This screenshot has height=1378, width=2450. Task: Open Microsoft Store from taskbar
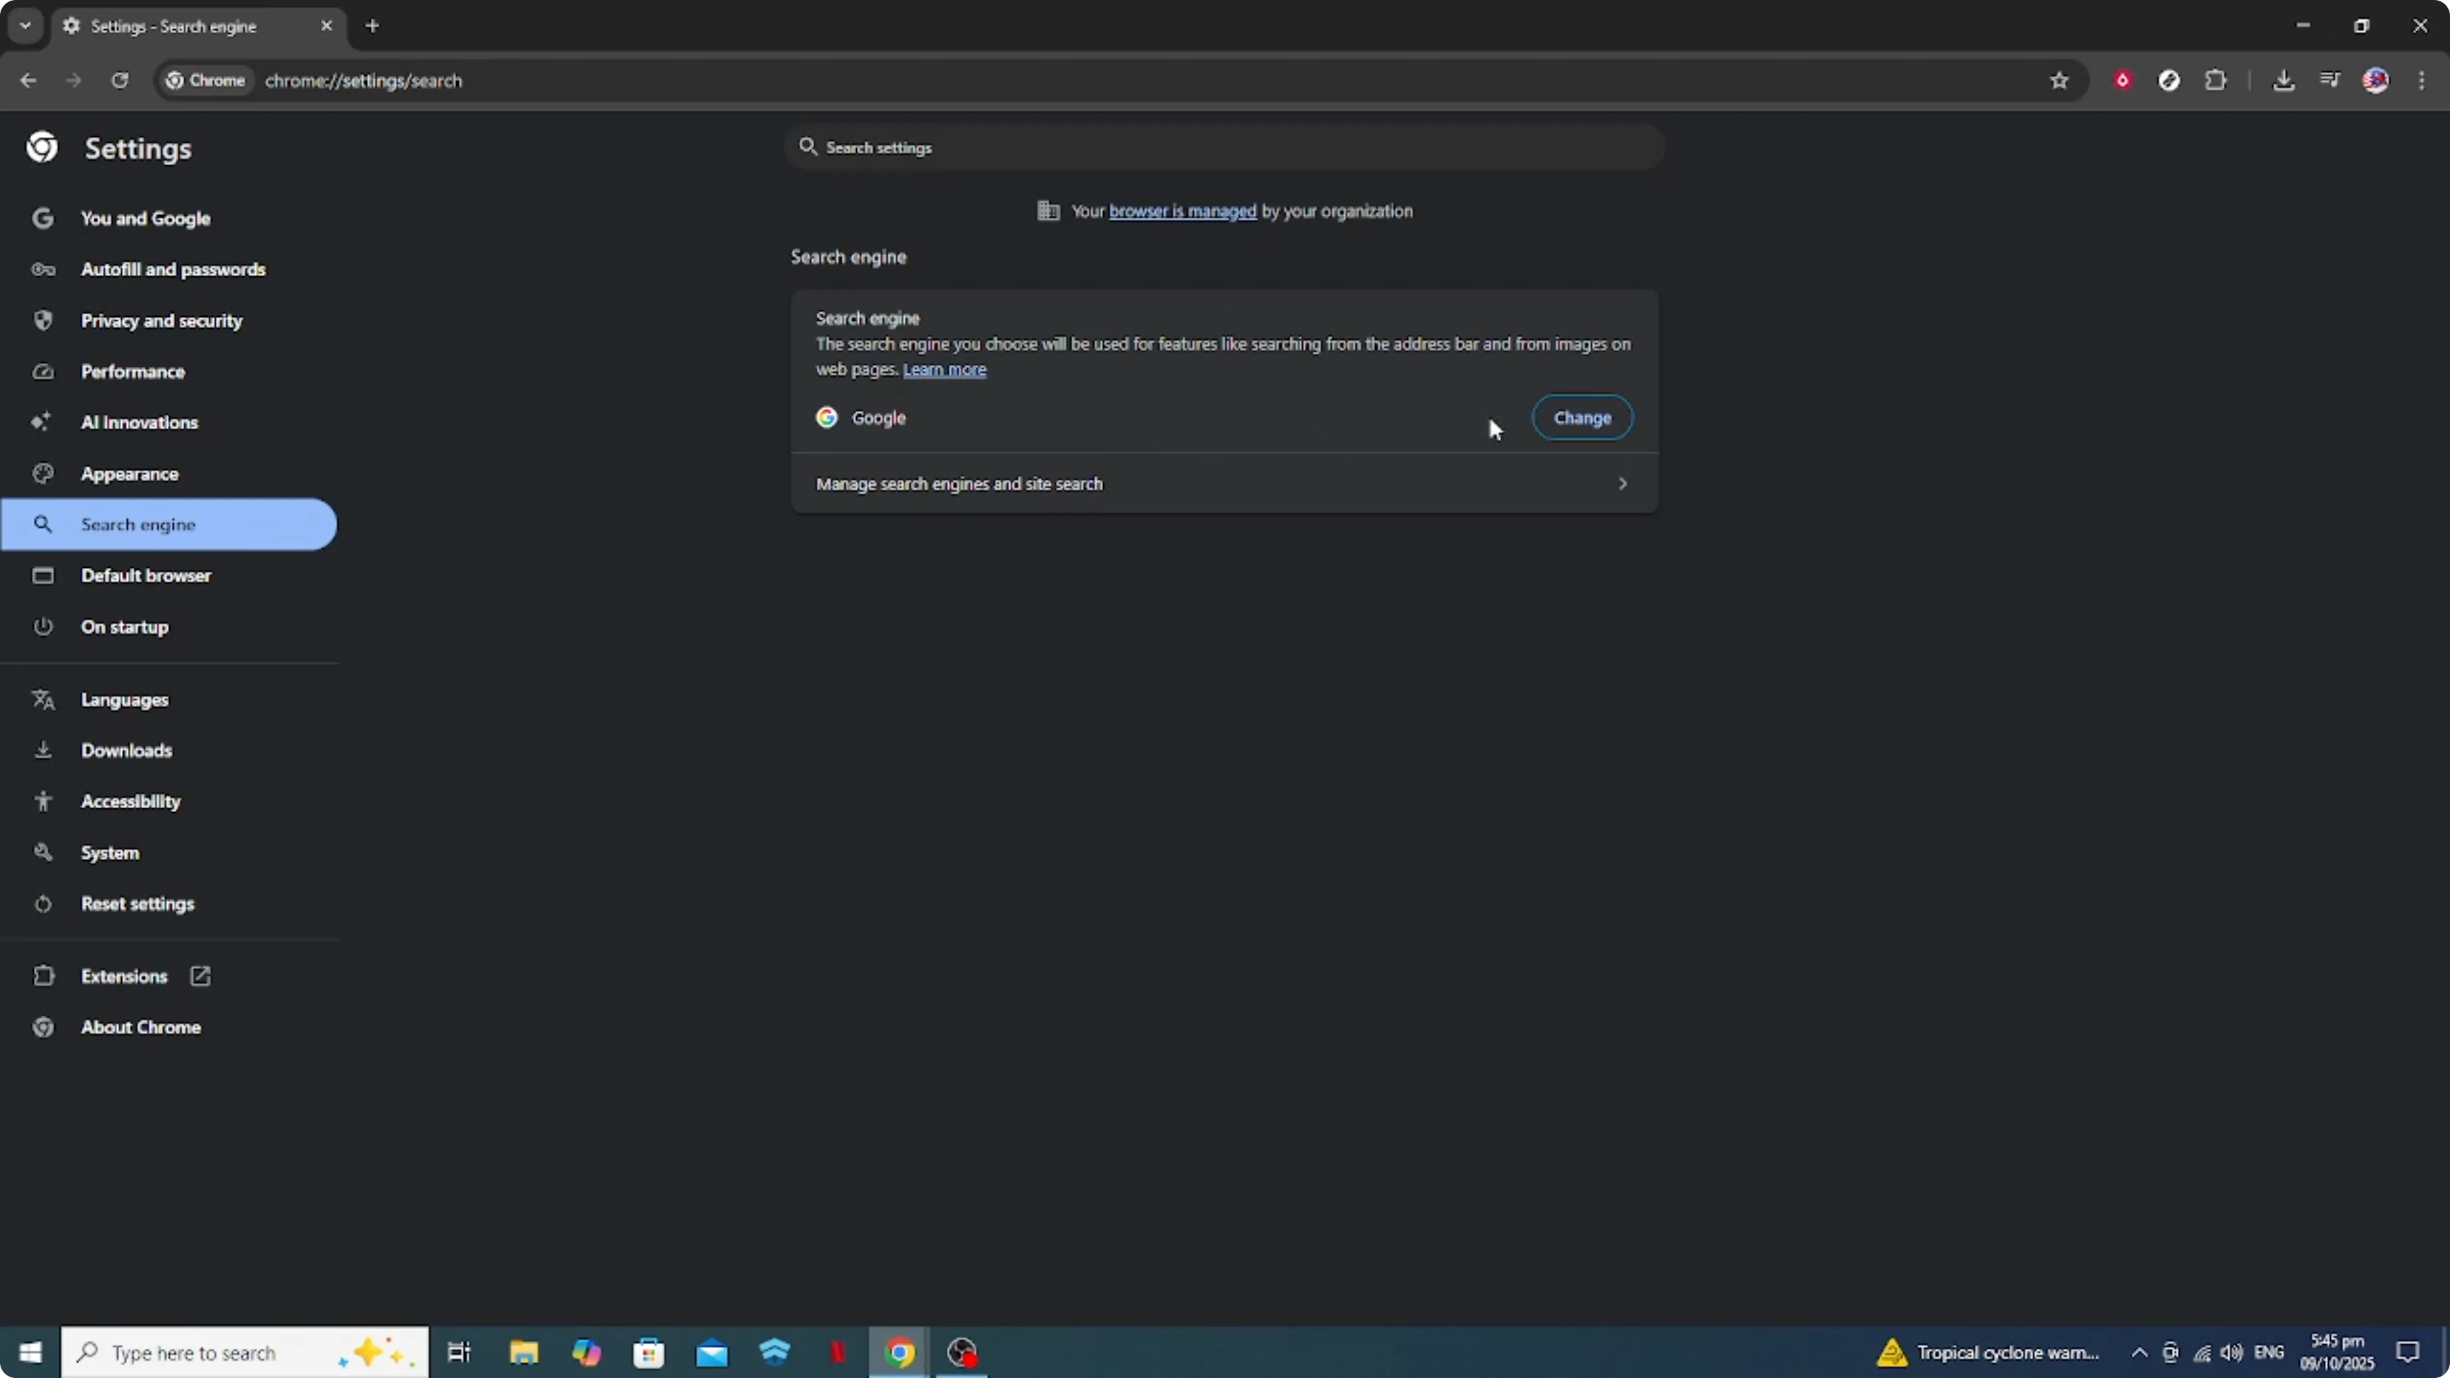point(648,1352)
